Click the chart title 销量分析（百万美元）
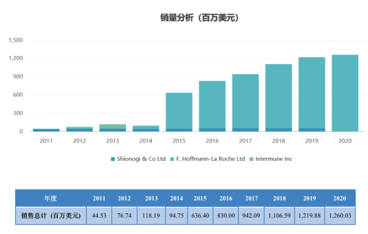Screen dimensions: 368x234 (x=200, y=18)
